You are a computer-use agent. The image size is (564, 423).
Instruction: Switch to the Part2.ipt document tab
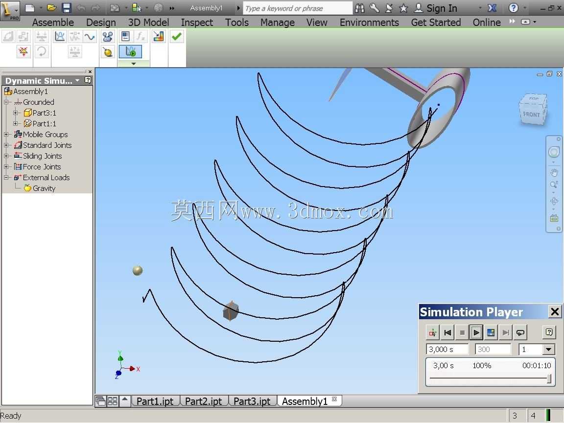tap(204, 401)
